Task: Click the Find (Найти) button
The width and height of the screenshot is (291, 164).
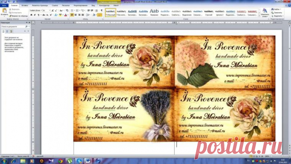Action: [x=276, y=9]
